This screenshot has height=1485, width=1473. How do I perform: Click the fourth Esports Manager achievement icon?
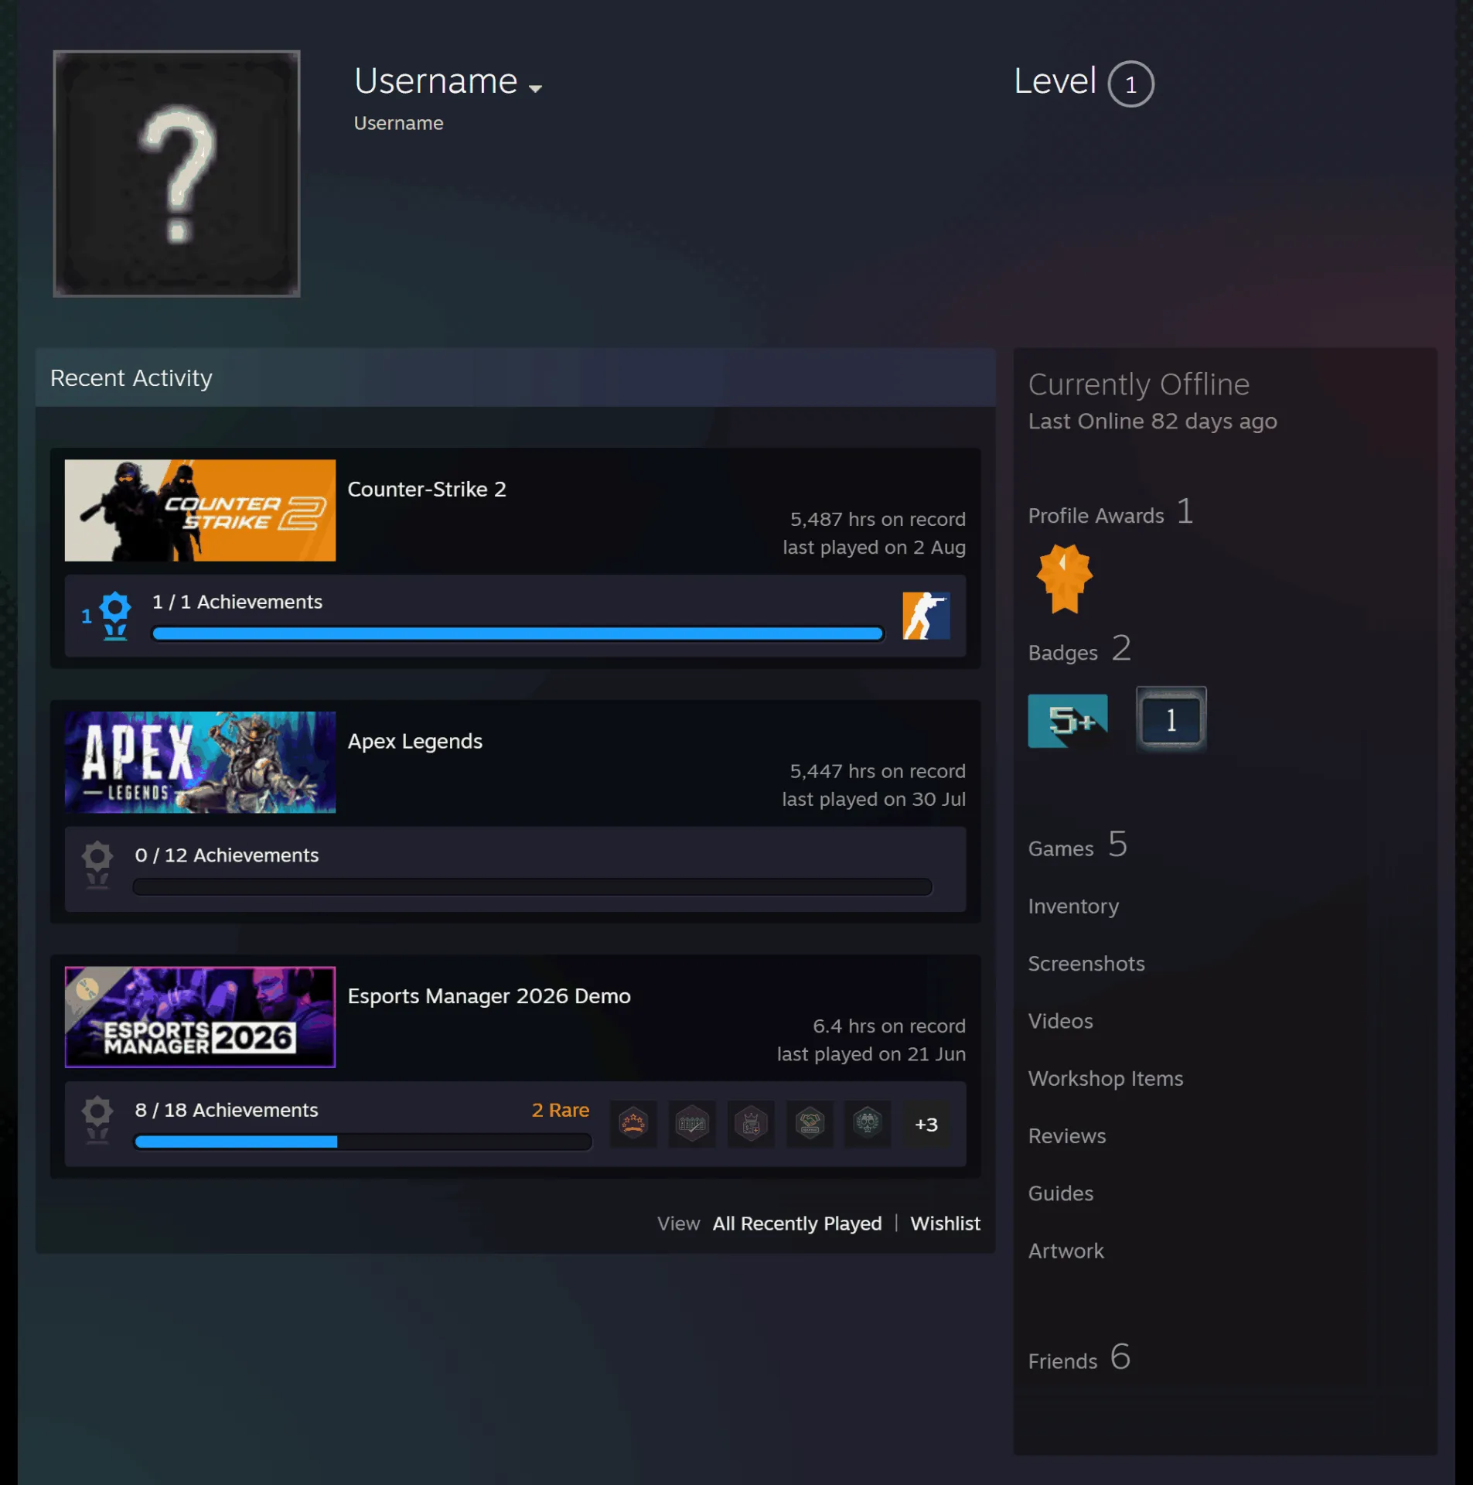[x=810, y=1124]
